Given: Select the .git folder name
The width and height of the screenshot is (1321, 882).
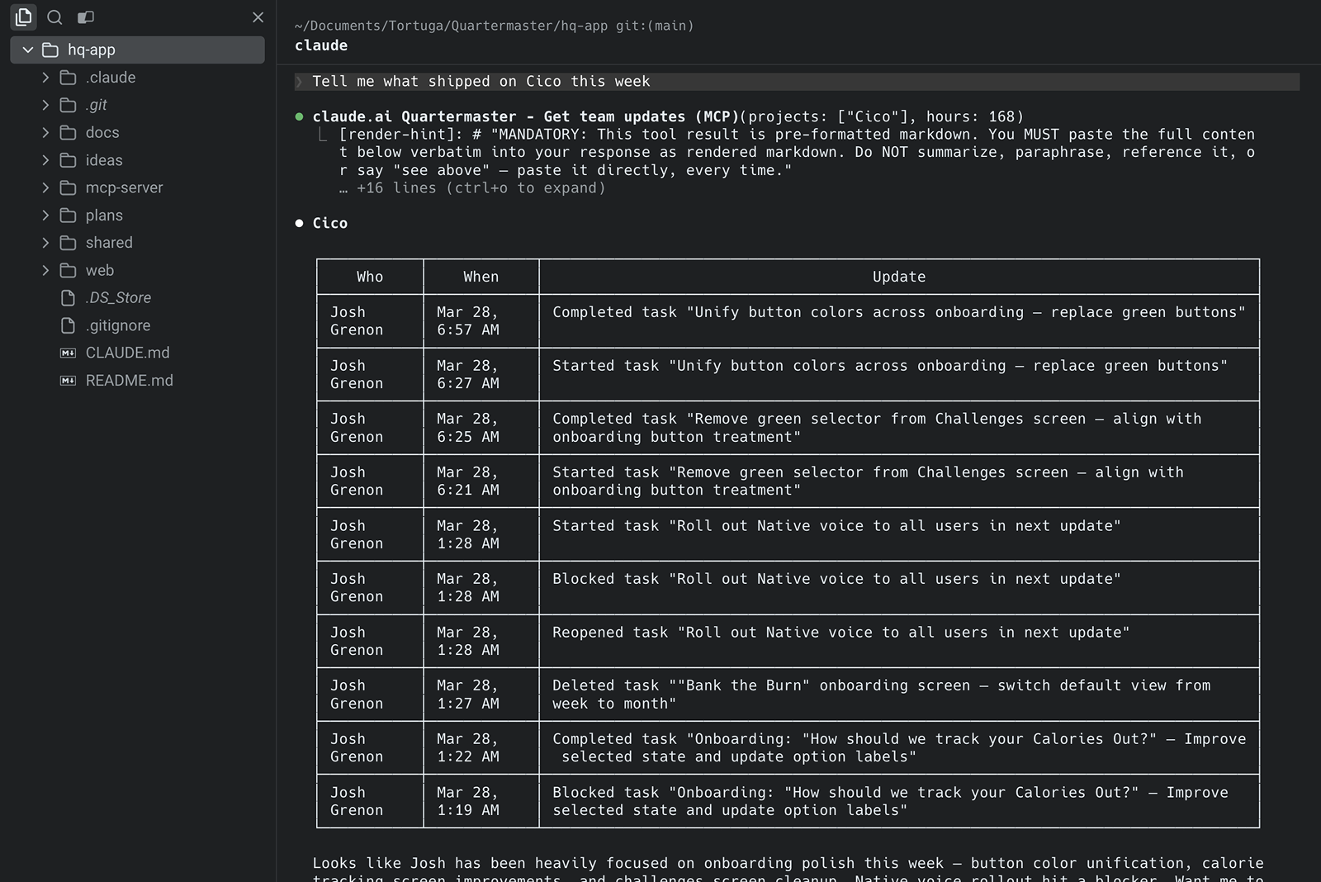Looking at the screenshot, I should (x=97, y=105).
